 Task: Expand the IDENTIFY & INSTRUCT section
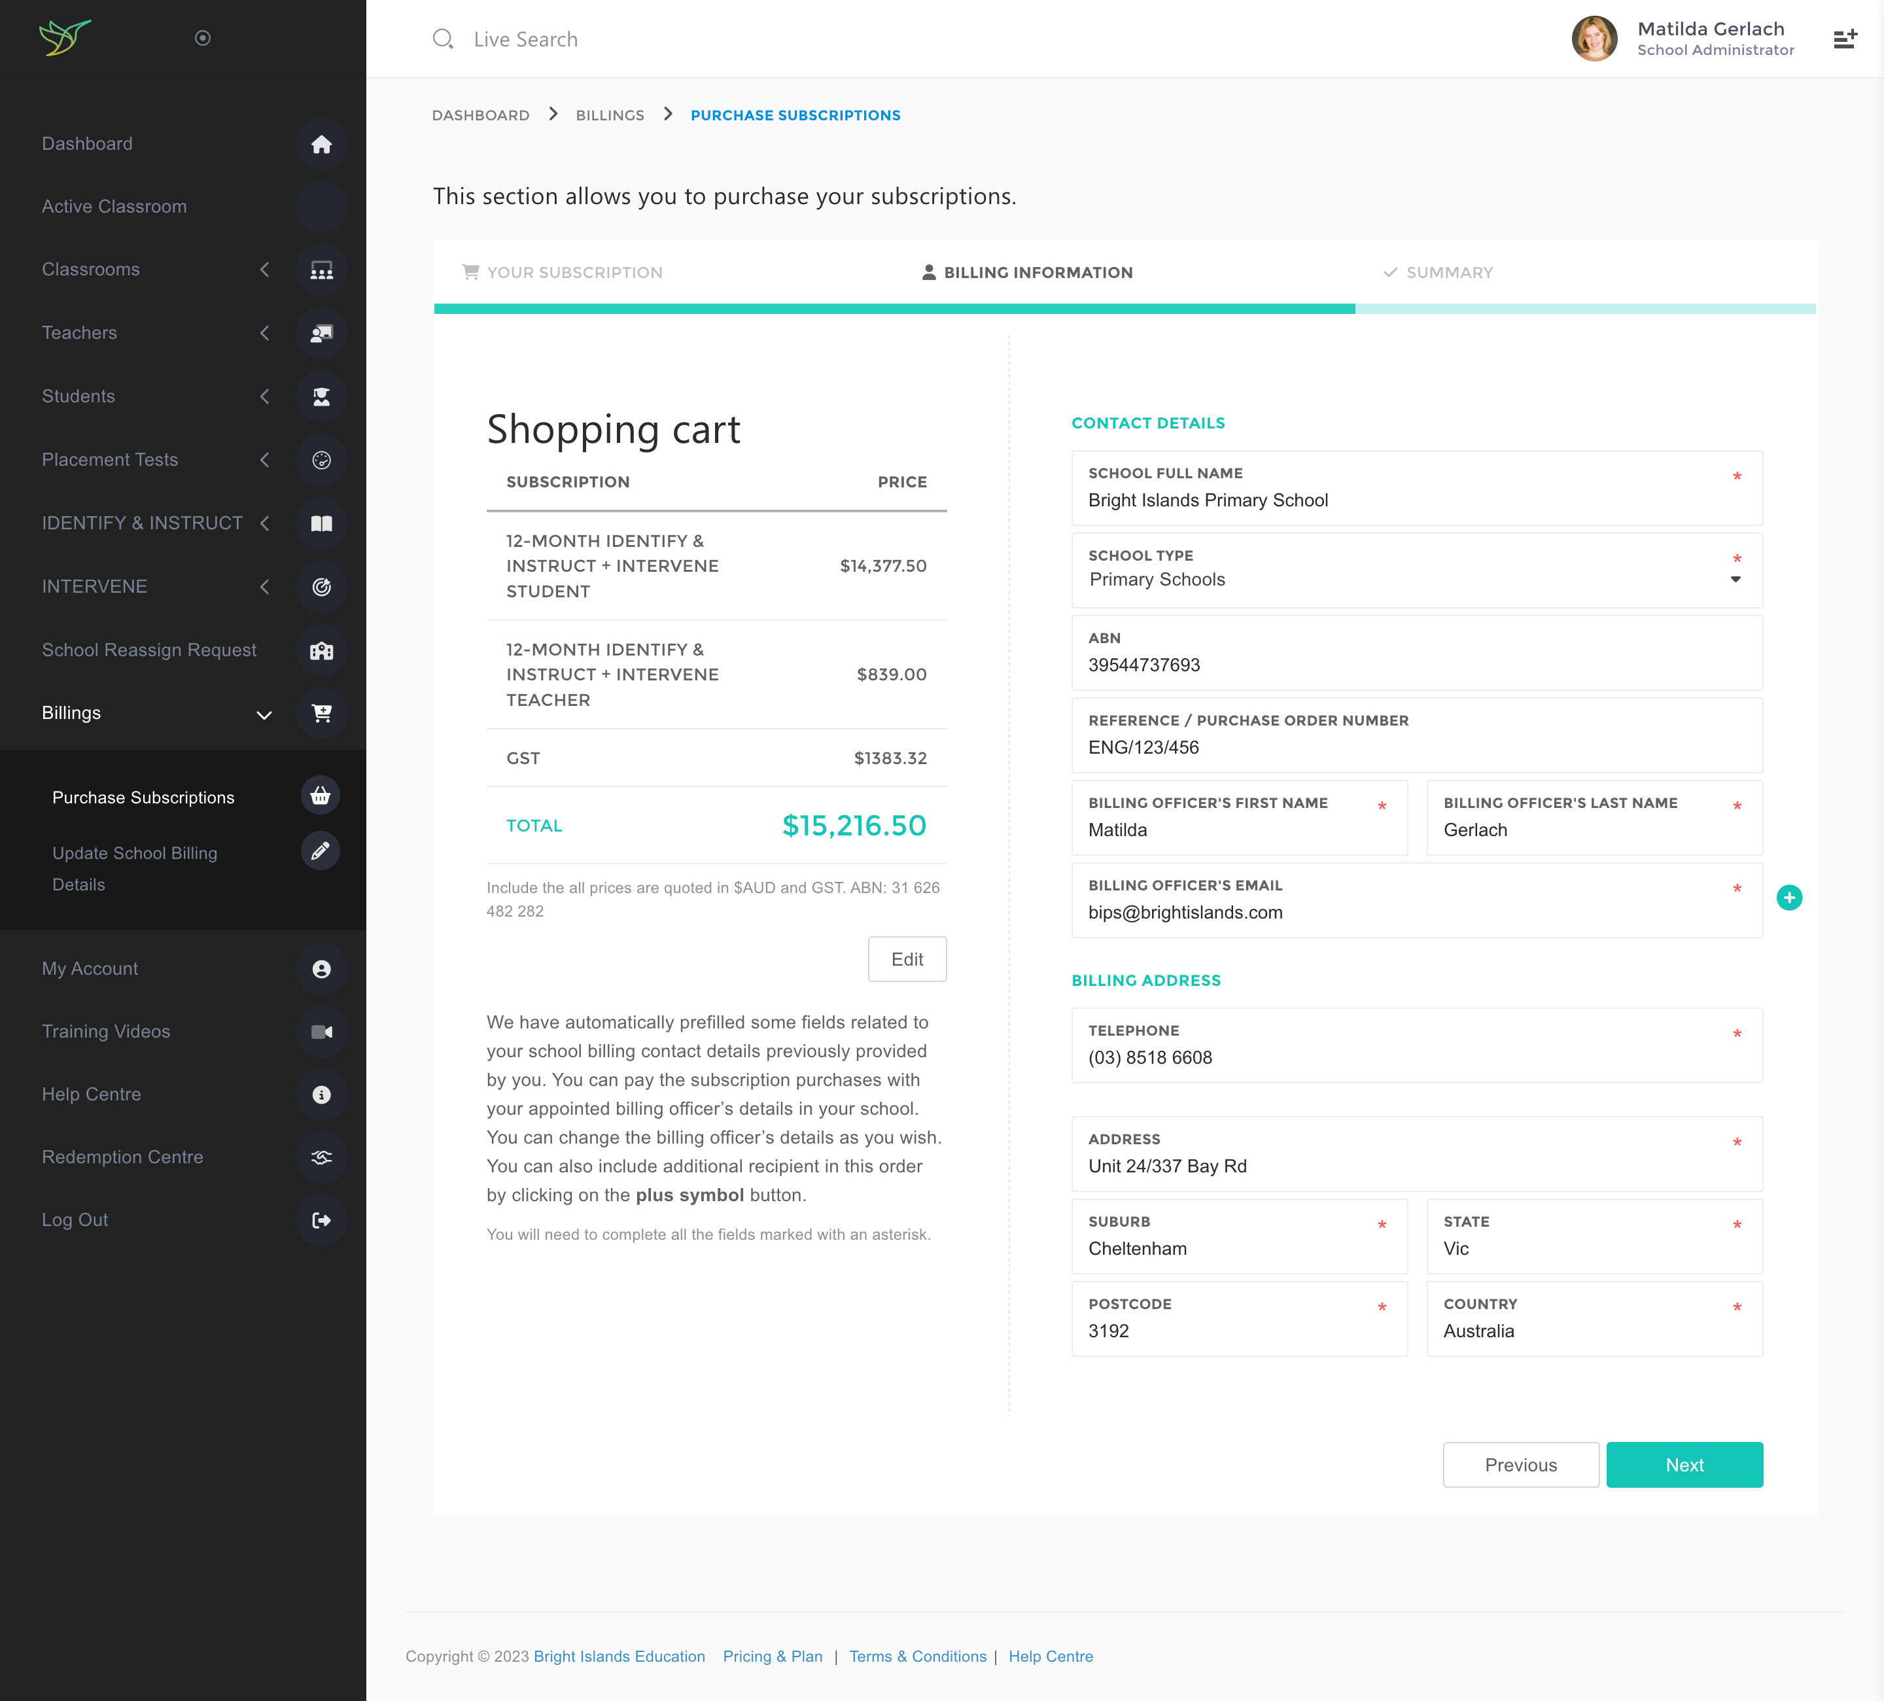click(266, 523)
